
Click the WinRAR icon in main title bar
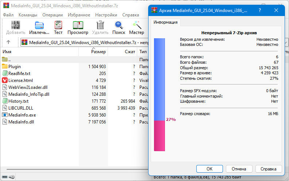pos(6,5)
